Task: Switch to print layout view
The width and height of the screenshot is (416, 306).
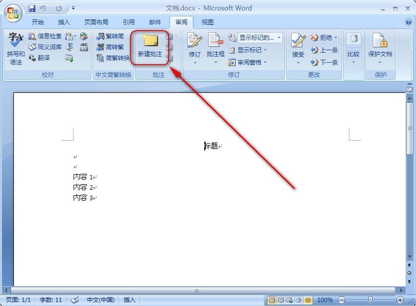Action: (x=272, y=300)
